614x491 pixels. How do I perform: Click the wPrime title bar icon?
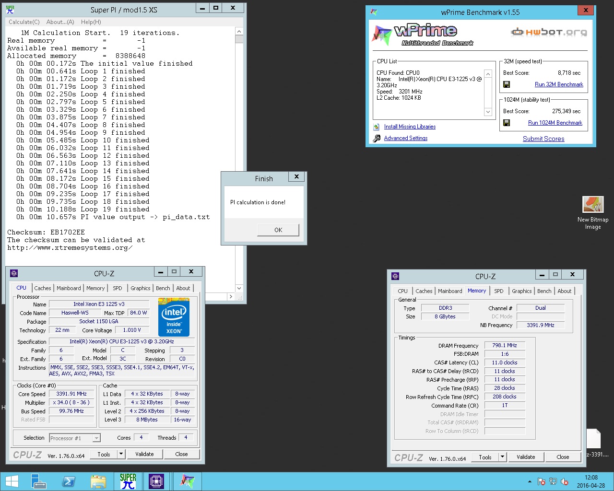374,12
